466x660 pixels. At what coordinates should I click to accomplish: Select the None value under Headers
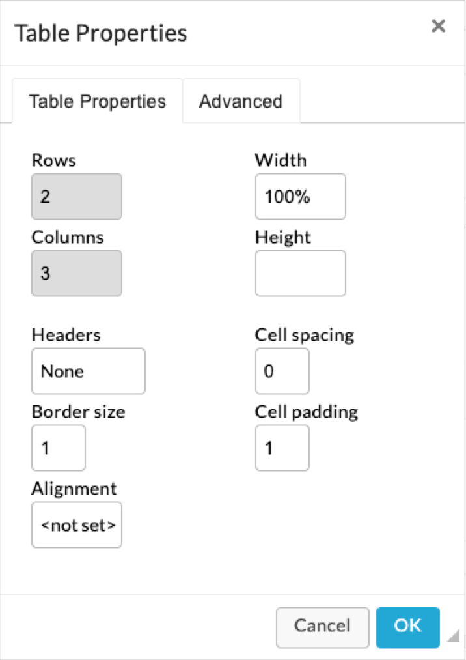[x=88, y=371]
